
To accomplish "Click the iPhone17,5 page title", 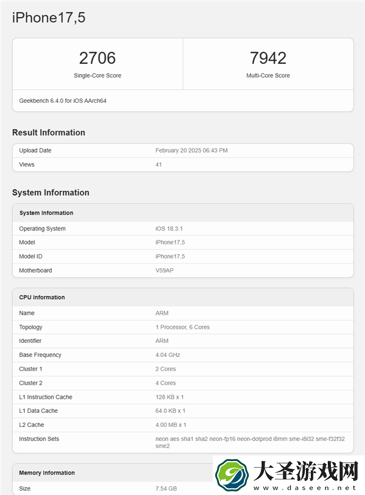I will [49, 18].
